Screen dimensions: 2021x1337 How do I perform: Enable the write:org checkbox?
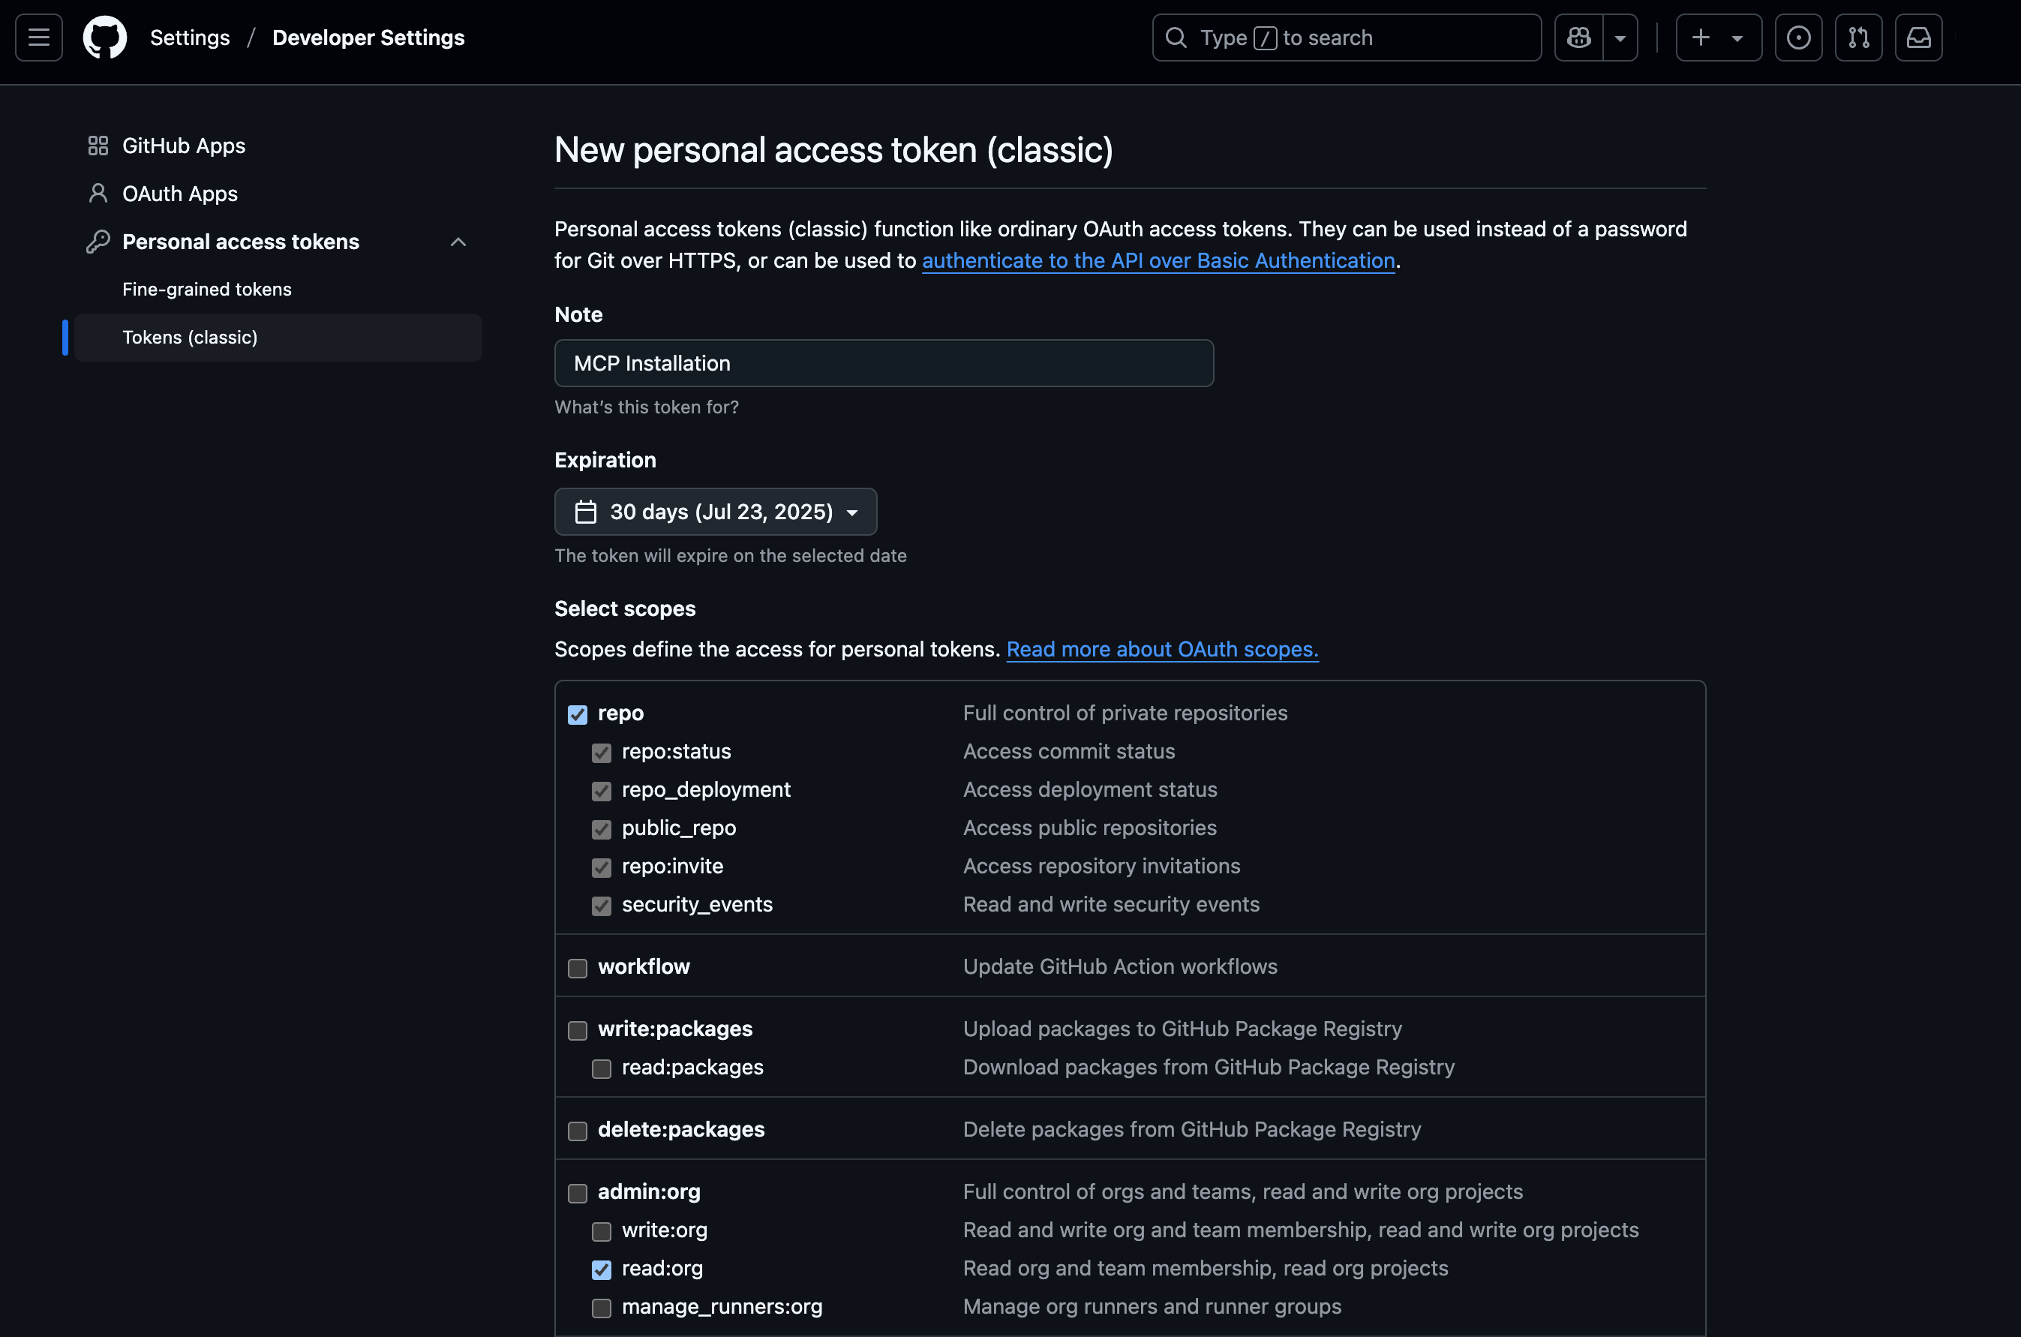point(602,1231)
